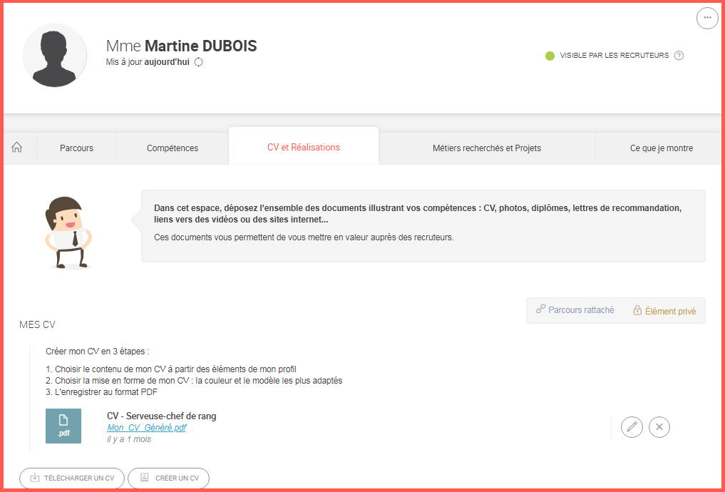Click 'Mis à jour aujourd'hui' text
The height and width of the screenshot is (492, 725).
click(148, 62)
